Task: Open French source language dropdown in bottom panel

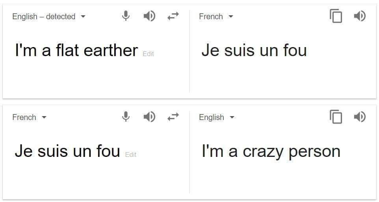Action: (x=29, y=117)
